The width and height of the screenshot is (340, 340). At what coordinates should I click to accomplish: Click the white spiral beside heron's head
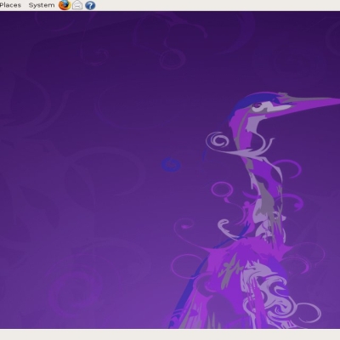pyautogui.click(x=218, y=141)
